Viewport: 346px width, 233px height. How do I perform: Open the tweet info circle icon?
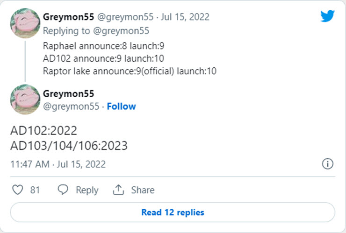point(328,164)
